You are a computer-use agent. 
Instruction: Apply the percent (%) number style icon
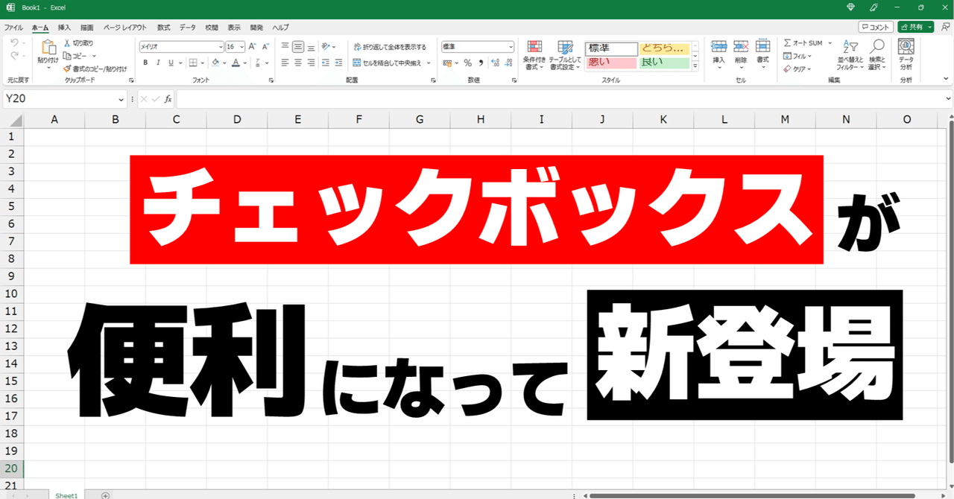(467, 63)
